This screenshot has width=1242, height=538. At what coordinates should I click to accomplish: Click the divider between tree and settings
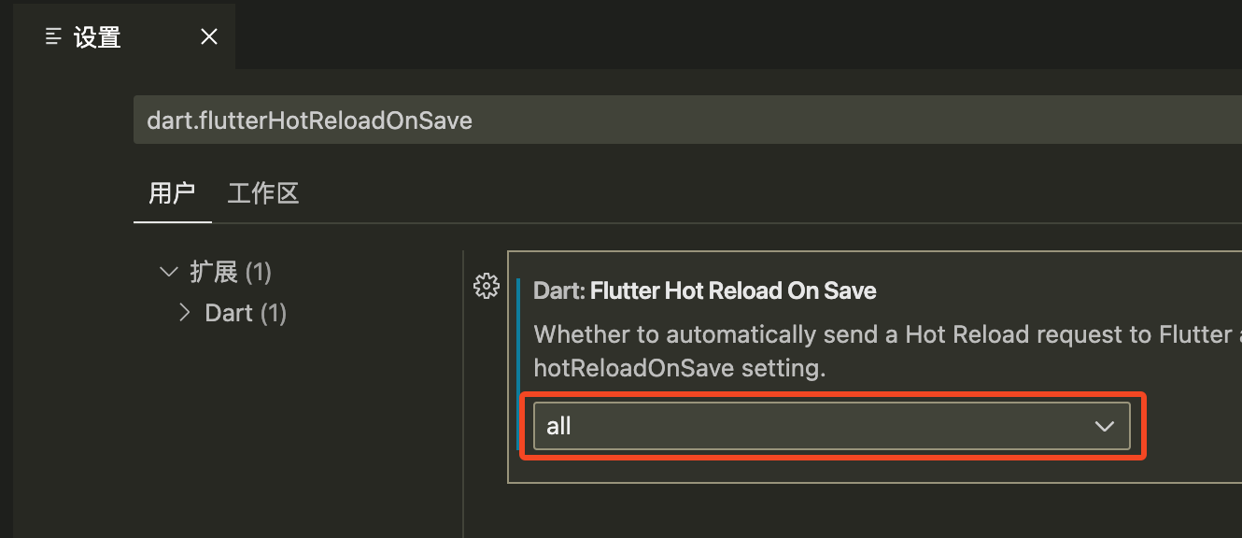coord(463,393)
